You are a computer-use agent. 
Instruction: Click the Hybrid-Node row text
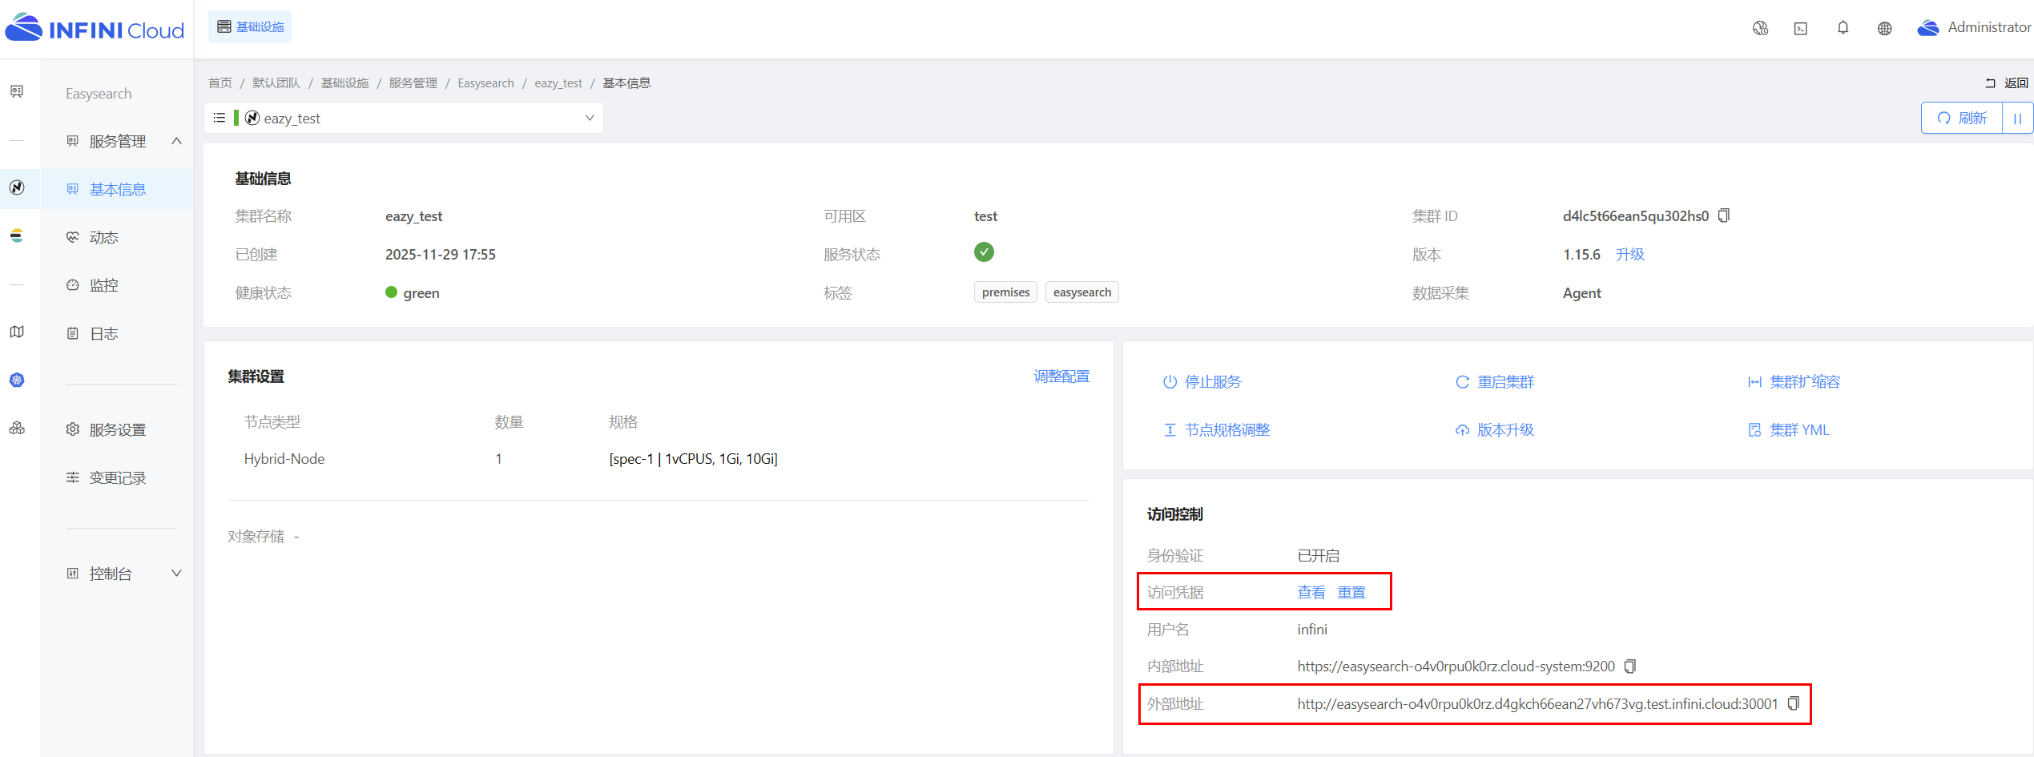(284, 459)
